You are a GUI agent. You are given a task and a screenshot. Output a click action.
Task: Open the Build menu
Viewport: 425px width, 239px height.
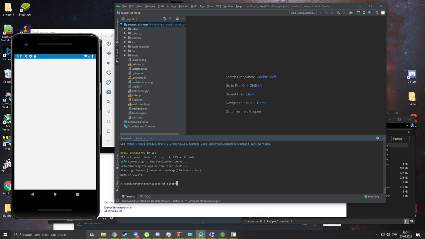[x=194, y=6]
